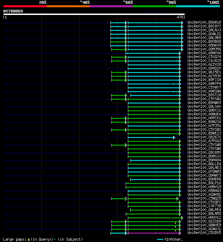Click the UniRef100_Q9M356 label

[x=204, y=49]
